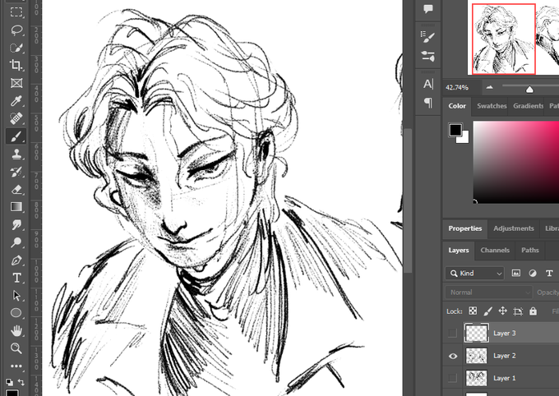Lock image pixels

[487, 311]
